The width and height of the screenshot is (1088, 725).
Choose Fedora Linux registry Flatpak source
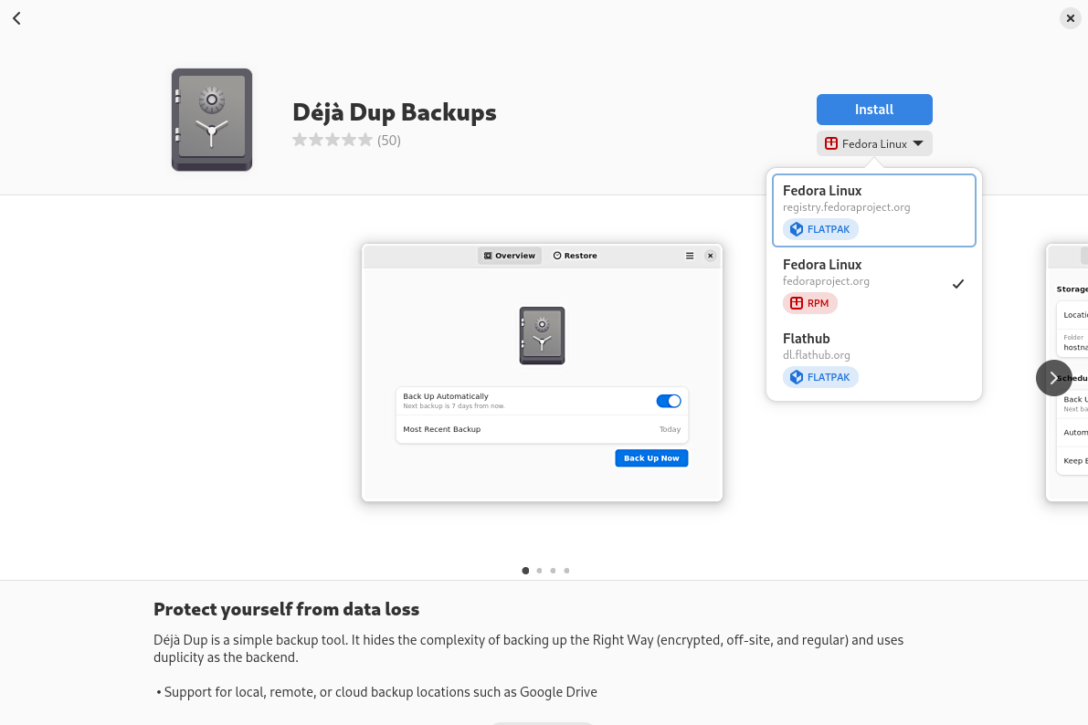point(873,210)
